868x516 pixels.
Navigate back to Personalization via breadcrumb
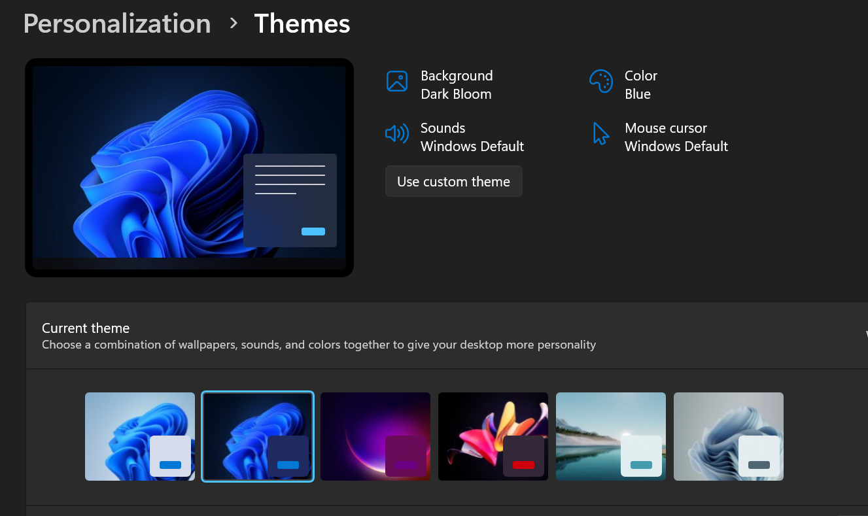[116, 24]
